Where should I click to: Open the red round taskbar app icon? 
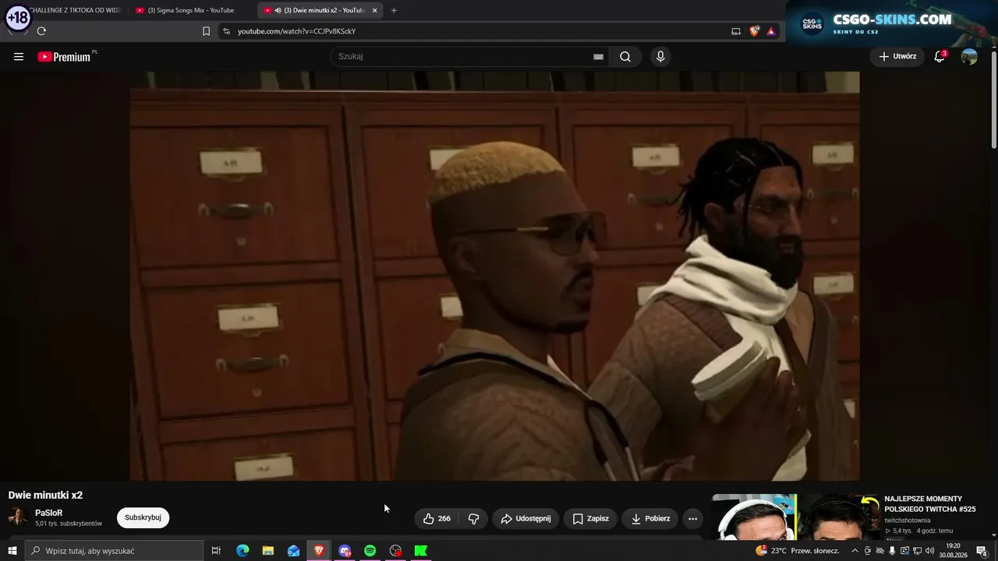395,551
